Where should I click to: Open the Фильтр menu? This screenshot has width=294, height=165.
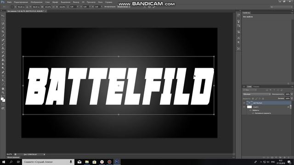[x=76, y=2]
